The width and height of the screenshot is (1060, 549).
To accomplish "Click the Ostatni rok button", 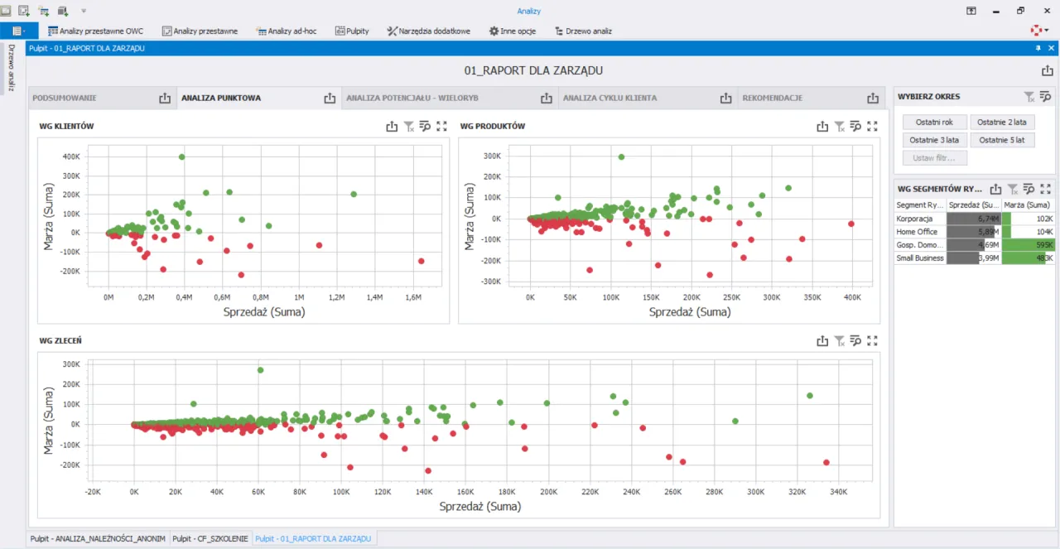I will (934, 123).
